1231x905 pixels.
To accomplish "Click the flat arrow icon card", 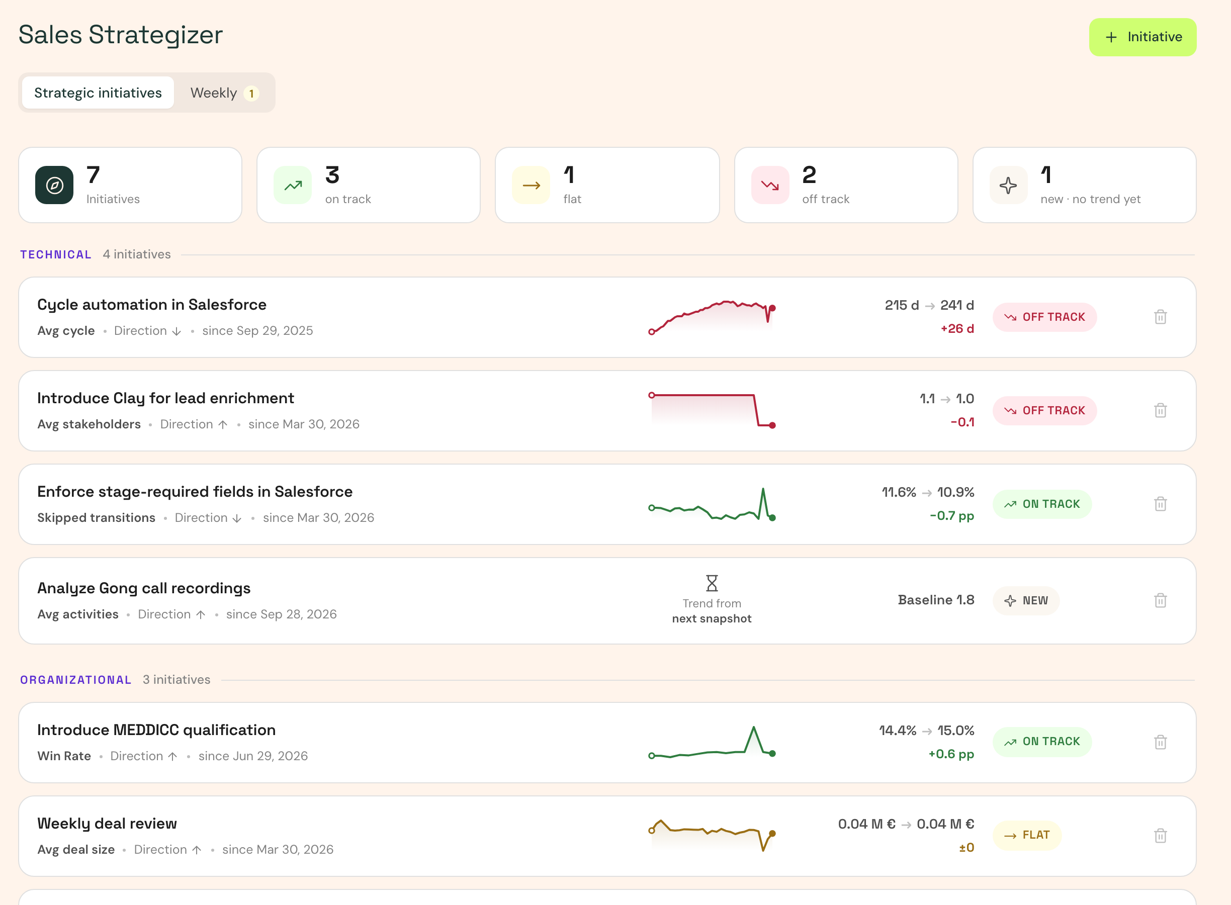I will click(532, 185).
